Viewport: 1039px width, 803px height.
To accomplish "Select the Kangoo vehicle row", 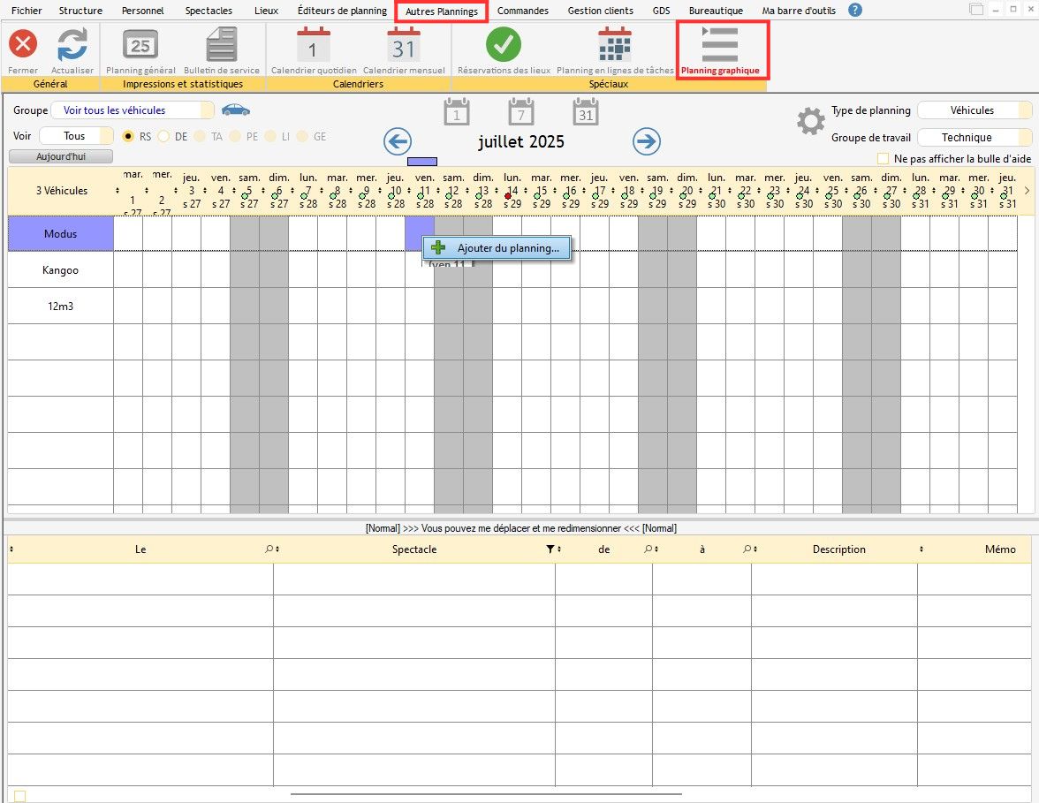I will [x=61, y=270].
